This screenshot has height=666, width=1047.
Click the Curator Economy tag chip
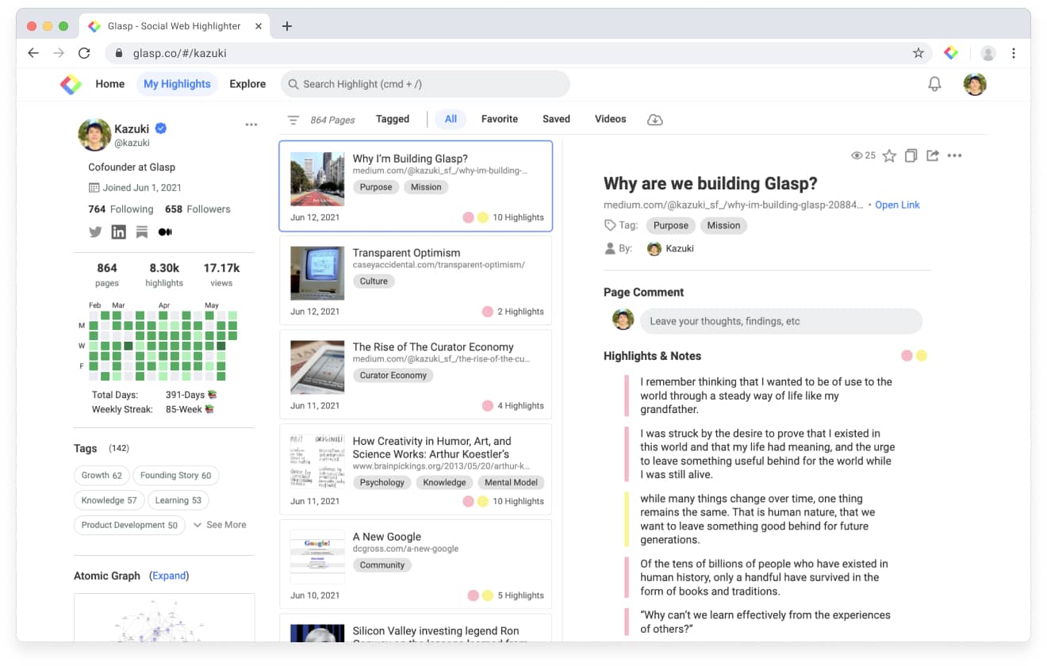tap(393, 376)
